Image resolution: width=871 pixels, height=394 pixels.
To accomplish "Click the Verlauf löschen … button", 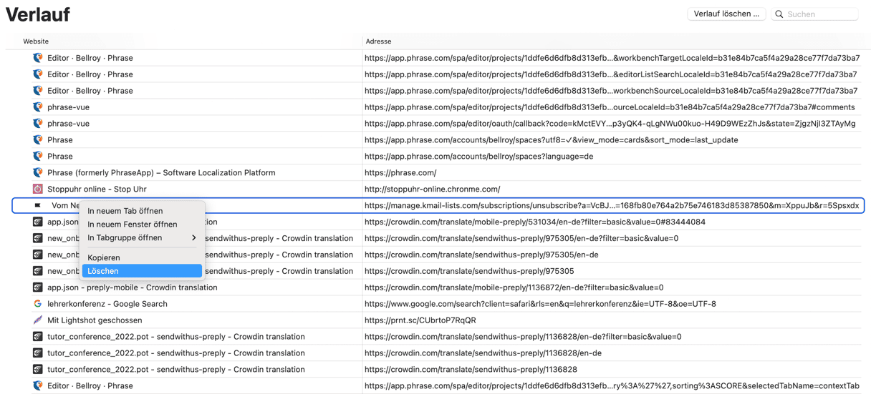I will (x=726, y=14).
